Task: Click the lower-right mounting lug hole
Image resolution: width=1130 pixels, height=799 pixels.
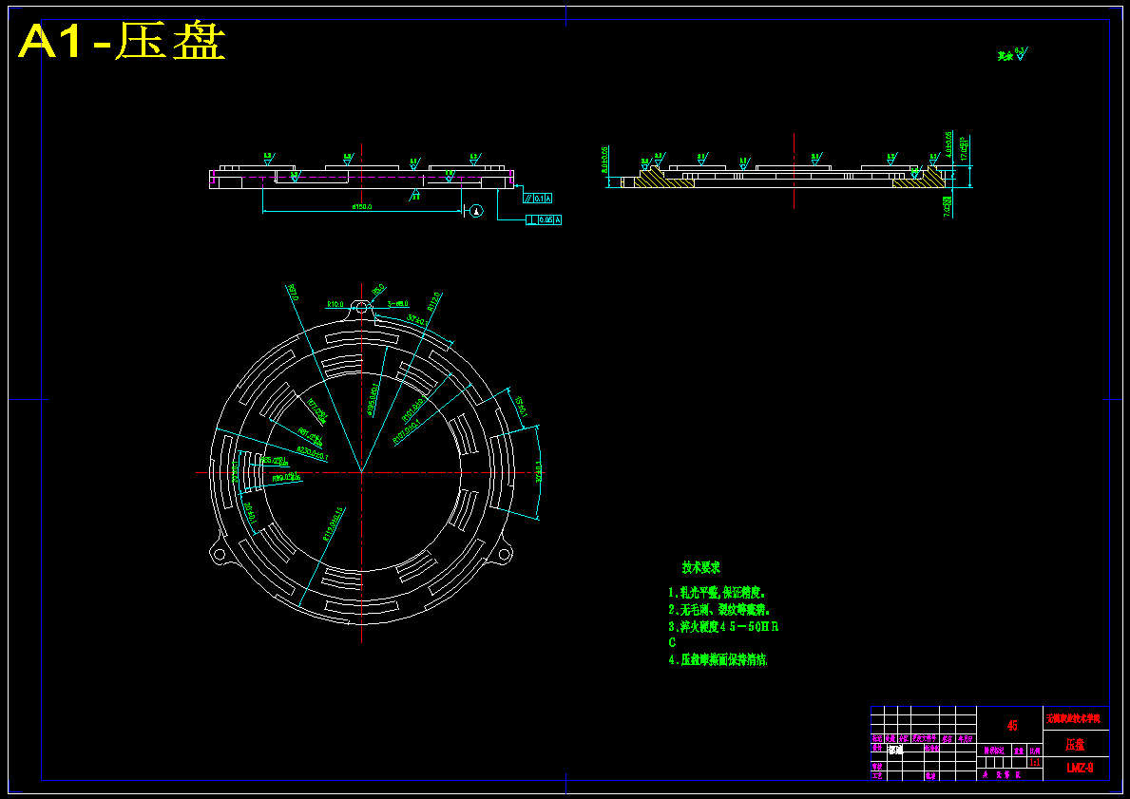Action: (504, 554)
